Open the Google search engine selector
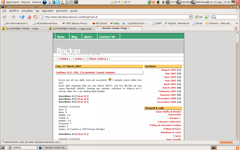Viewport: 240px width, 150px height. pos(214,17)
